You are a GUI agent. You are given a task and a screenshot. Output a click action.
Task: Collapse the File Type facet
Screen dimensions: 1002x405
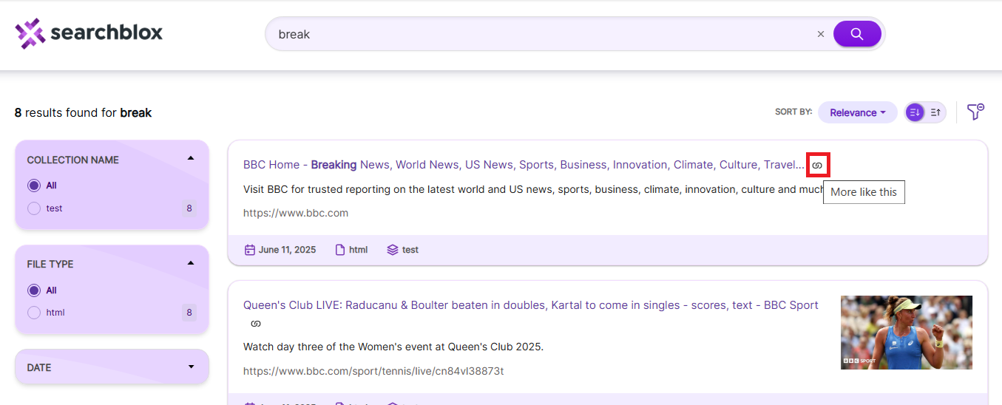point(191,263)
